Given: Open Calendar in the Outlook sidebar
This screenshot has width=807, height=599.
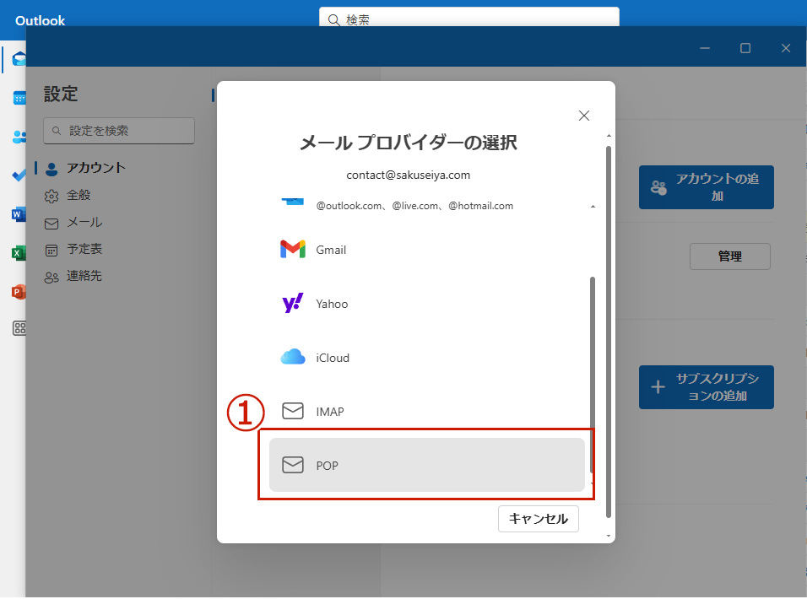Looking at the screenshot, I should point(19,98).
